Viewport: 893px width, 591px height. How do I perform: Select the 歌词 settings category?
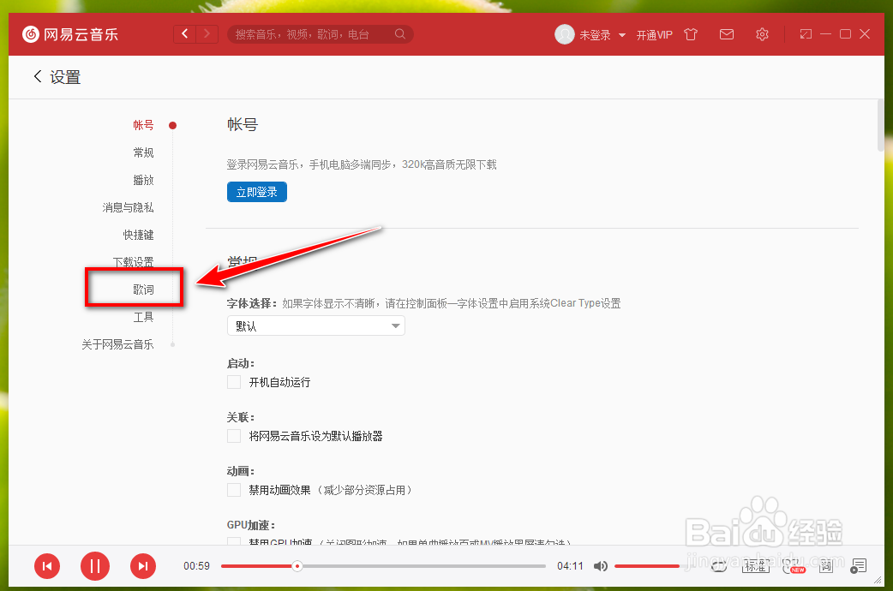[143, 289]
